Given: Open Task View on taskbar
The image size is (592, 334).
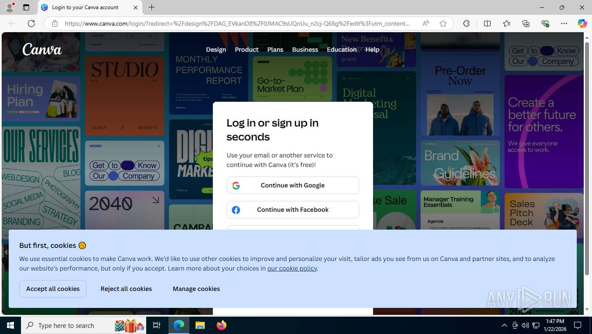Looking at the screenshot, I should tap(157, 325).
